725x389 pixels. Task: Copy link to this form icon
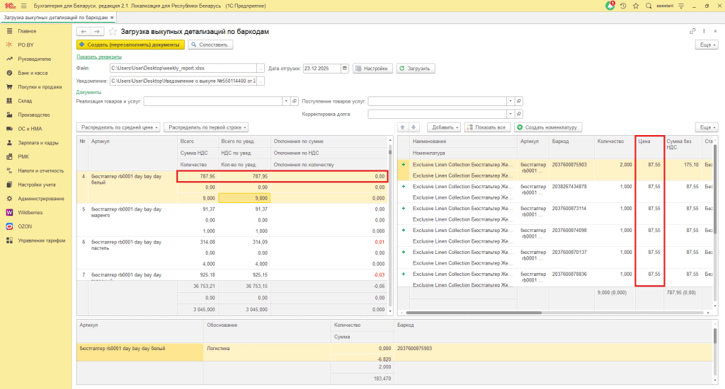[x=692, y=32]
